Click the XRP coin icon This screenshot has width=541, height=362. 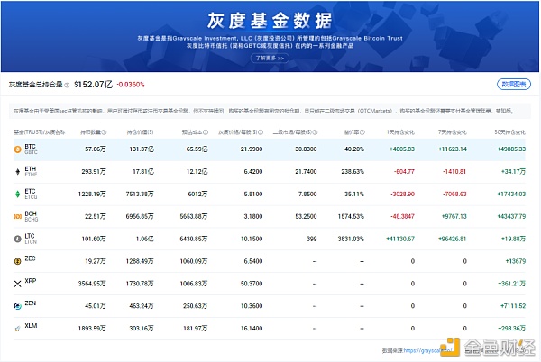[18, 284]
